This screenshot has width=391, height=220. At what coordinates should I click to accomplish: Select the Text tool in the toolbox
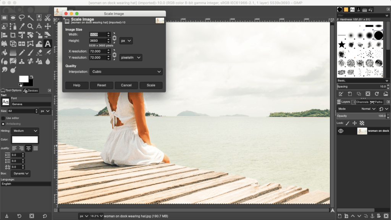click(x=47, y=44)
